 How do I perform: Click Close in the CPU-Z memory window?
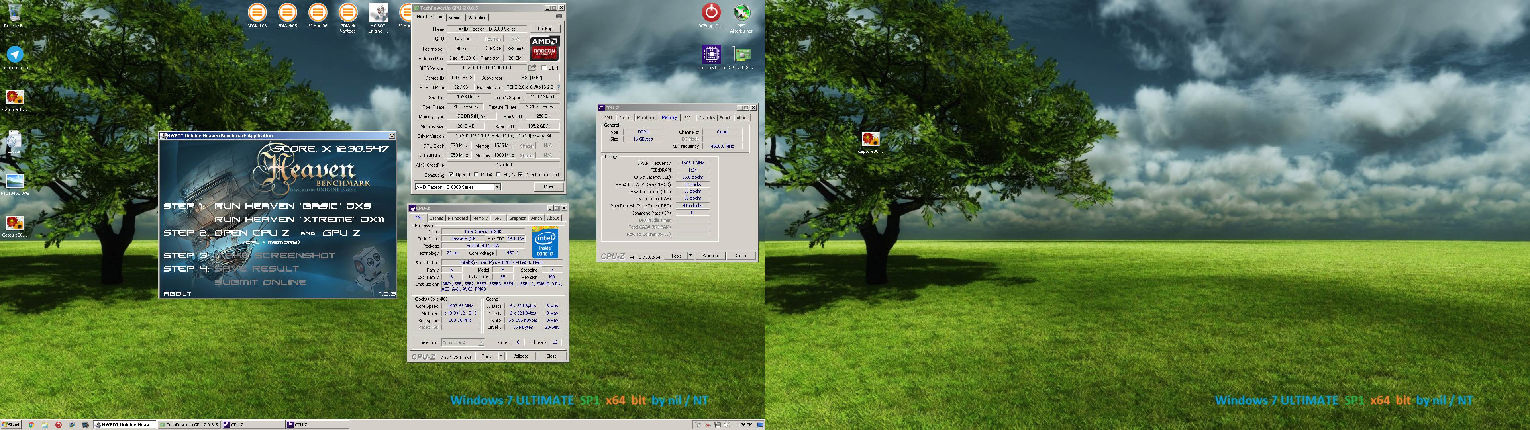[741, 256]
